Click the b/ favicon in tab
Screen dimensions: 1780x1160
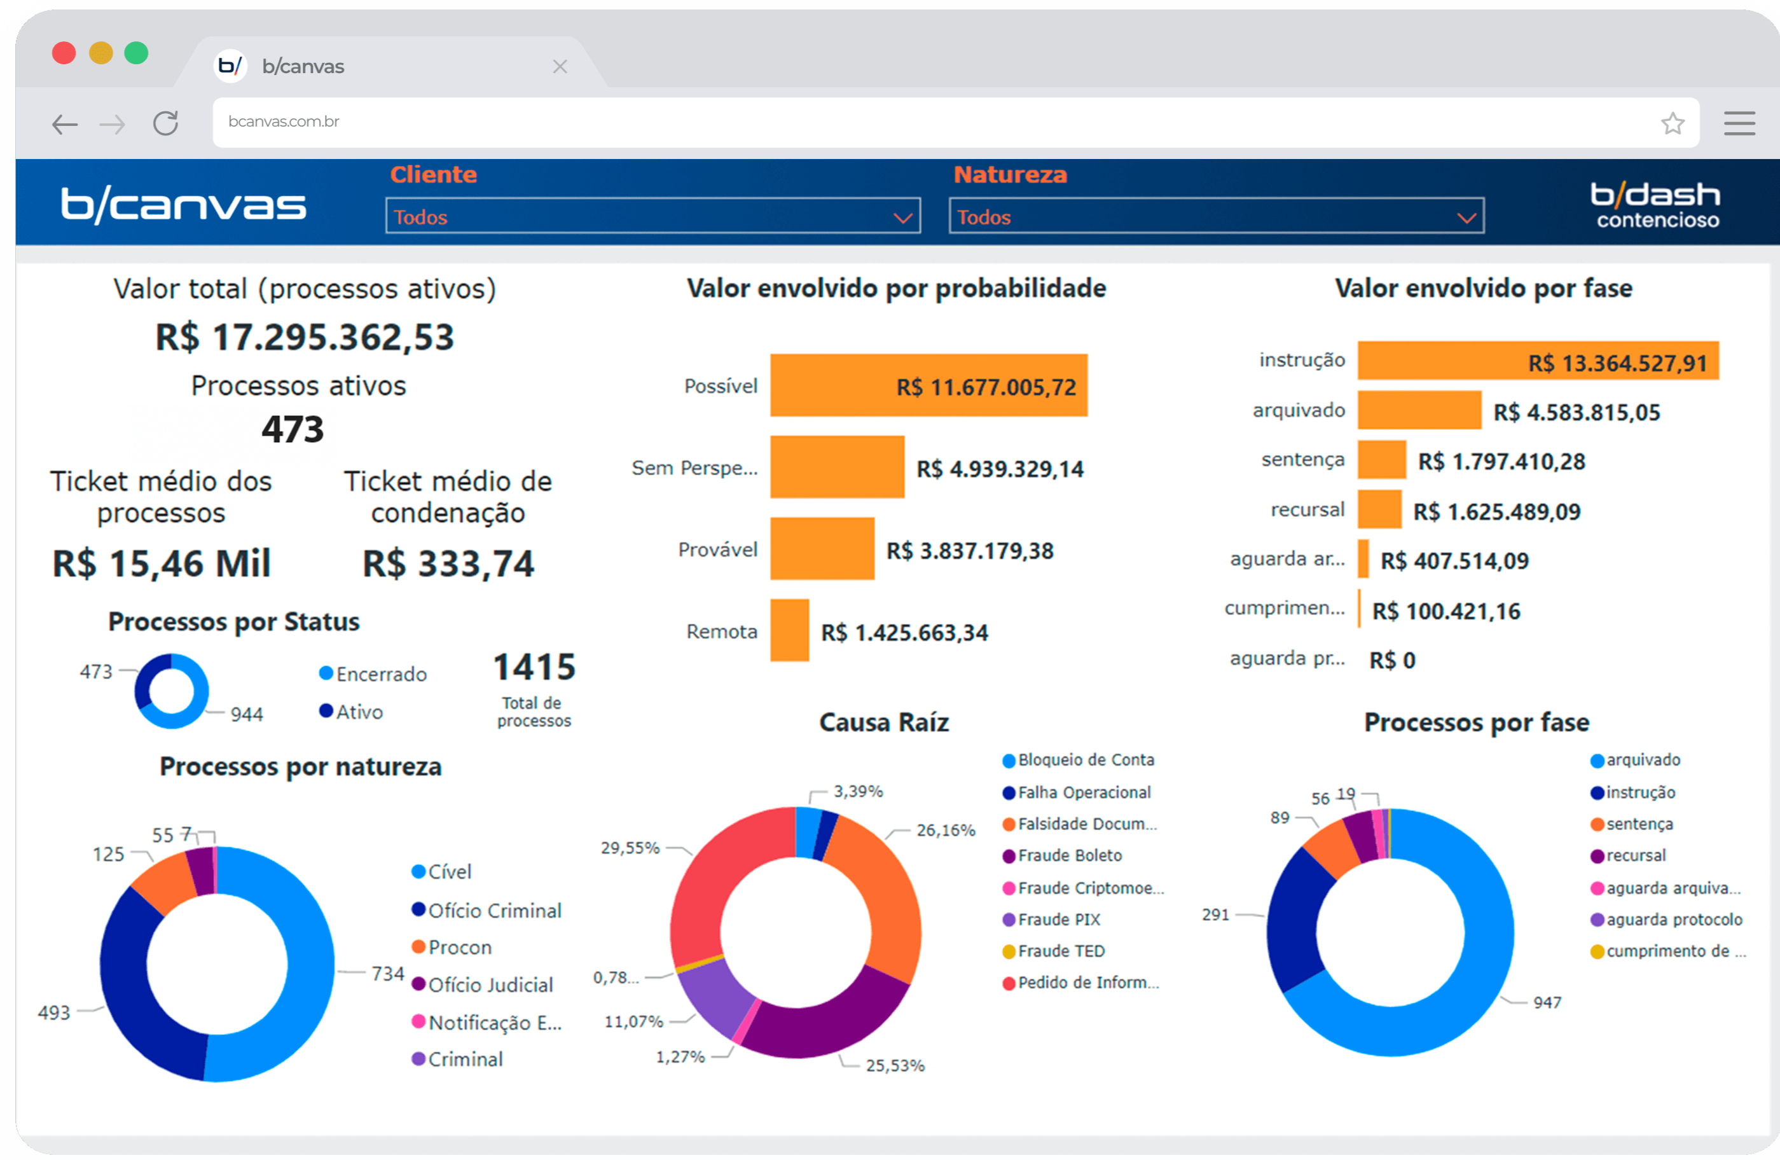[230, 66]
